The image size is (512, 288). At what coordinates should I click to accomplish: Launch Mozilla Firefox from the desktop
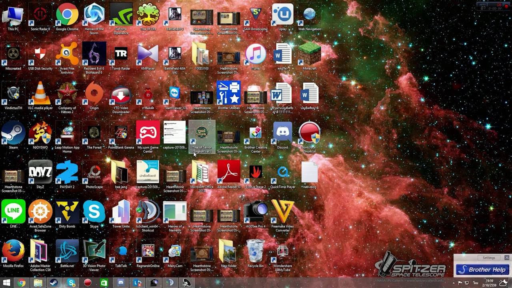[13, 251]
